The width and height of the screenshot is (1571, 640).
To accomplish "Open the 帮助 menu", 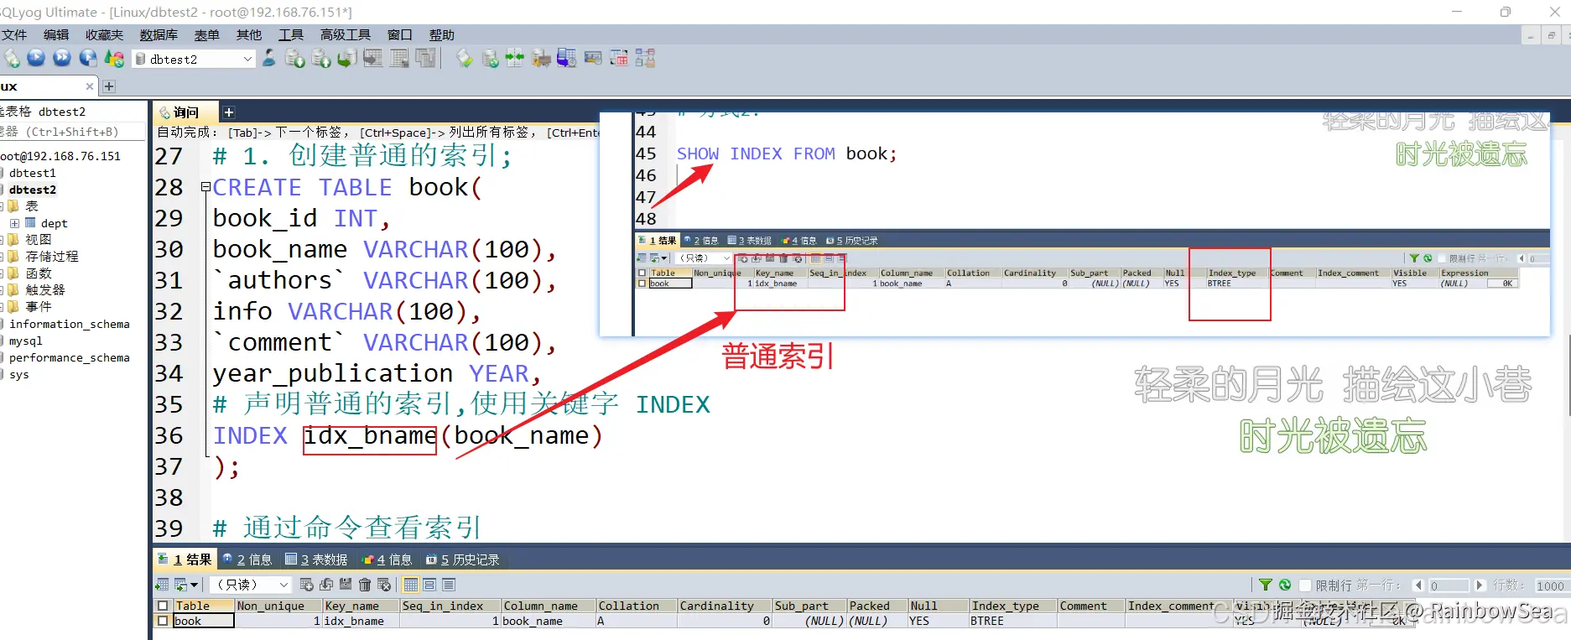I will (x=442, y=34).
